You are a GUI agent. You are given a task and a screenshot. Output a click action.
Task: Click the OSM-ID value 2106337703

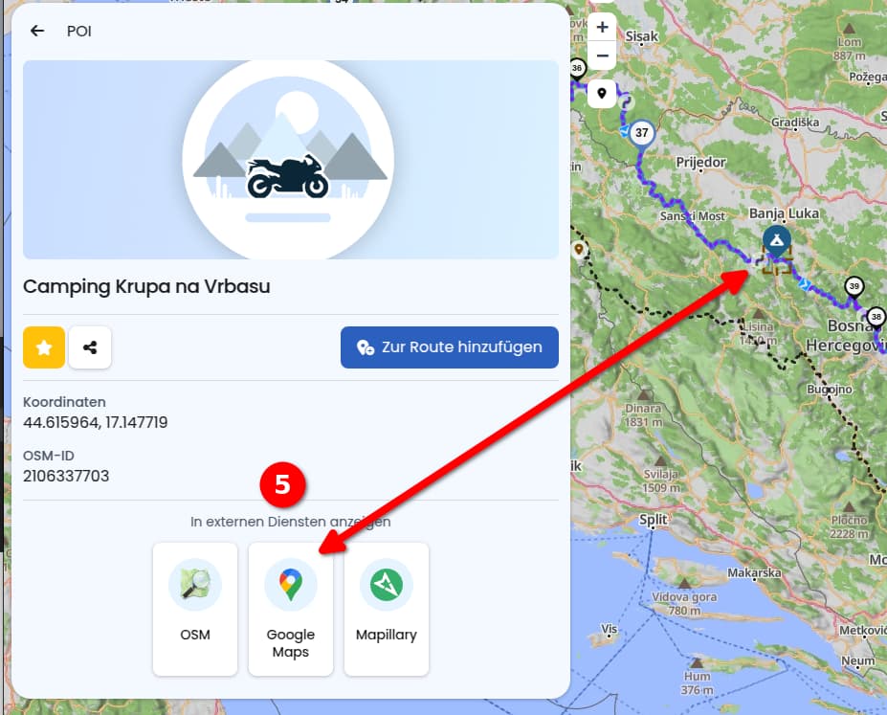(66, 477)
